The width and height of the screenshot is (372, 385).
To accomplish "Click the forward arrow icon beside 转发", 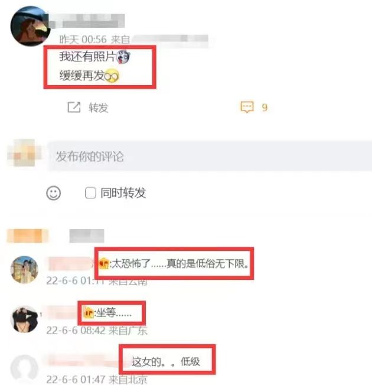I will pos(74,107).
